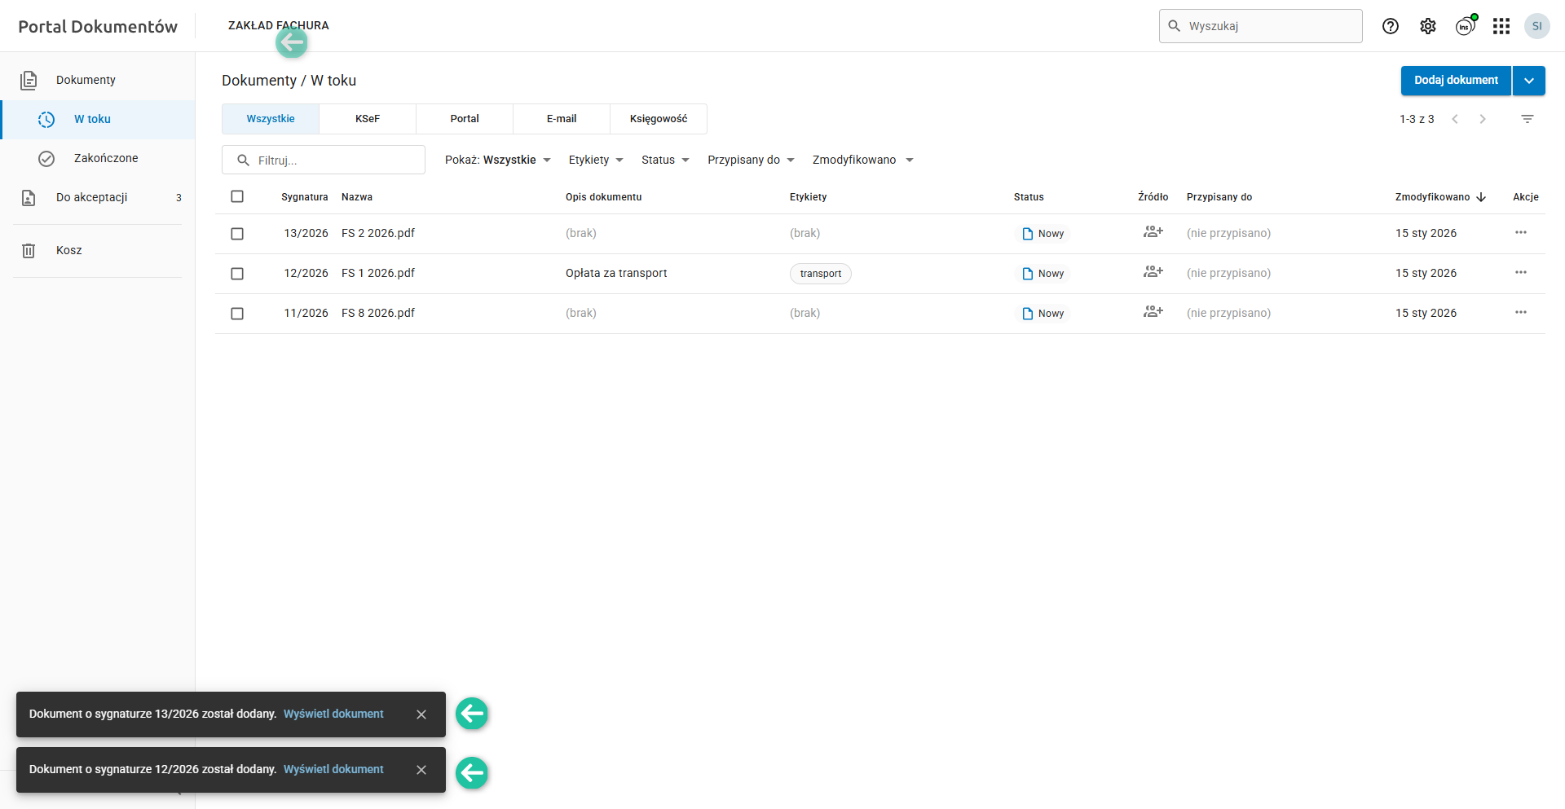Open actions menu for FS 1 2026.pdf
This screenshot has width=1565, height=809.
1520,273
